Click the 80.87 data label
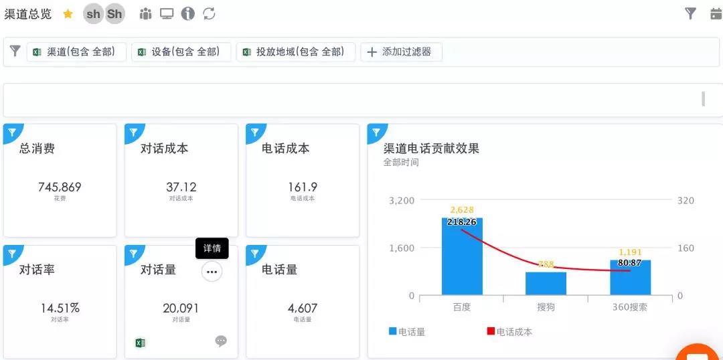The image size is (723, 360). point(631,263)
